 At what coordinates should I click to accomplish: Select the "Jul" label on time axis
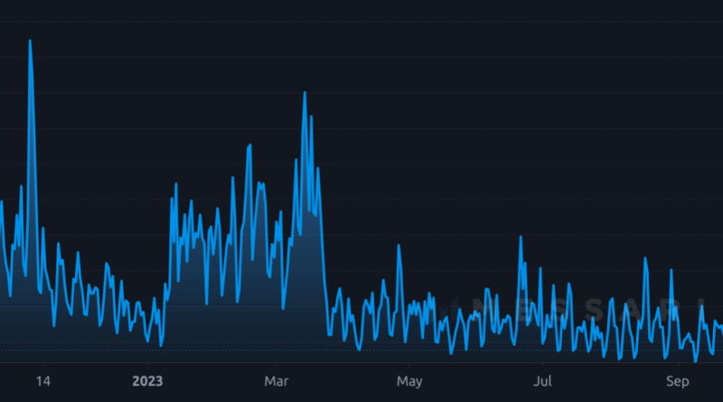[x=542, y=380]
